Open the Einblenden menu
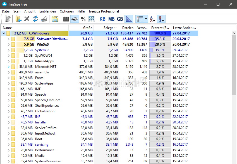The image size is (237, 164). pos(47,11)
